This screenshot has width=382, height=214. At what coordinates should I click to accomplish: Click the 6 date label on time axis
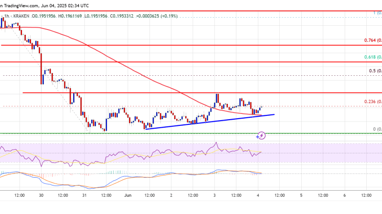[344, 195]
